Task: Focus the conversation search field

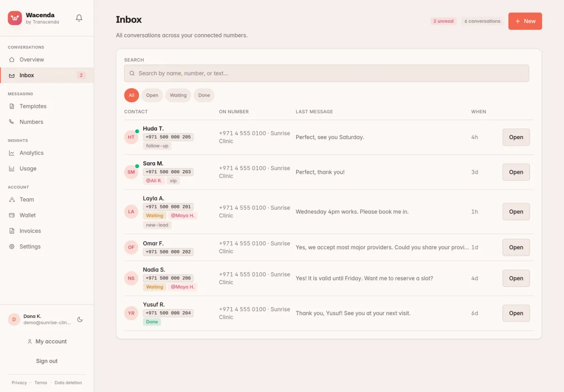Action: click(327, 73)
